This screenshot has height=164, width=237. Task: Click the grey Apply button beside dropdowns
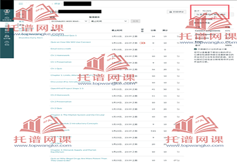[136, 21]
